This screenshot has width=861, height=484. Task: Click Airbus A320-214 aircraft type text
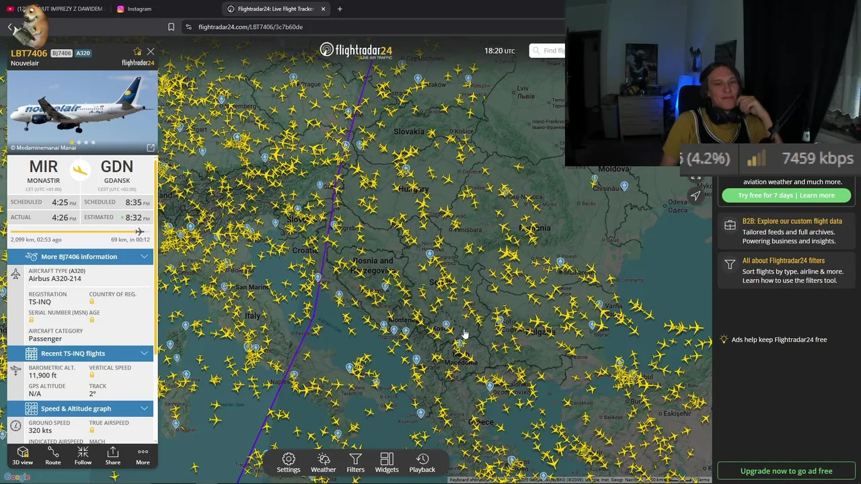(x=54, y=279)
